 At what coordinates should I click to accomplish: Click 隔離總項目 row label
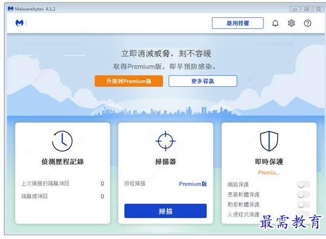pos(35,196)
